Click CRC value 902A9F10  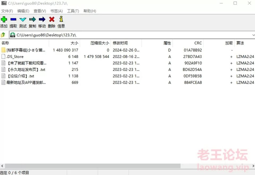tap(193, 63)
